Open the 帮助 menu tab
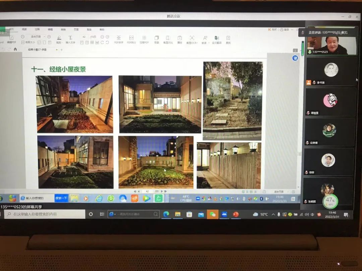The height and width of the screenshot is (271, 362). 102,29
